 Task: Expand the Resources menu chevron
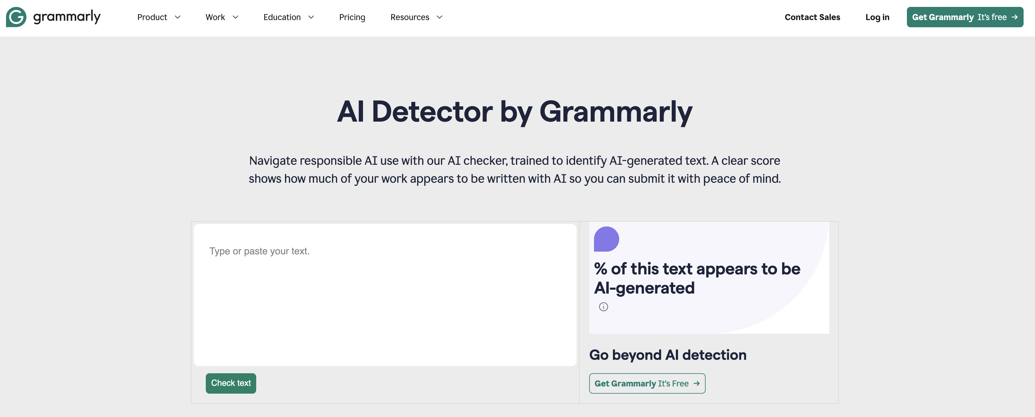click(x=439, y=17)
